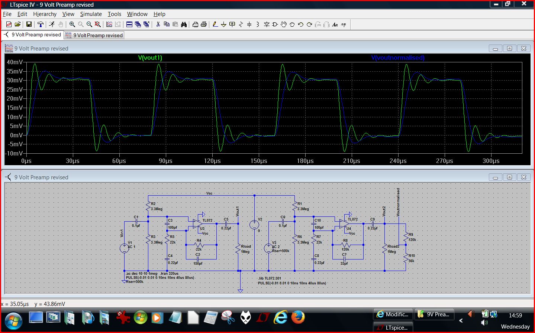Switch to the 'Modific...' taskbar button

click(393, 314)
